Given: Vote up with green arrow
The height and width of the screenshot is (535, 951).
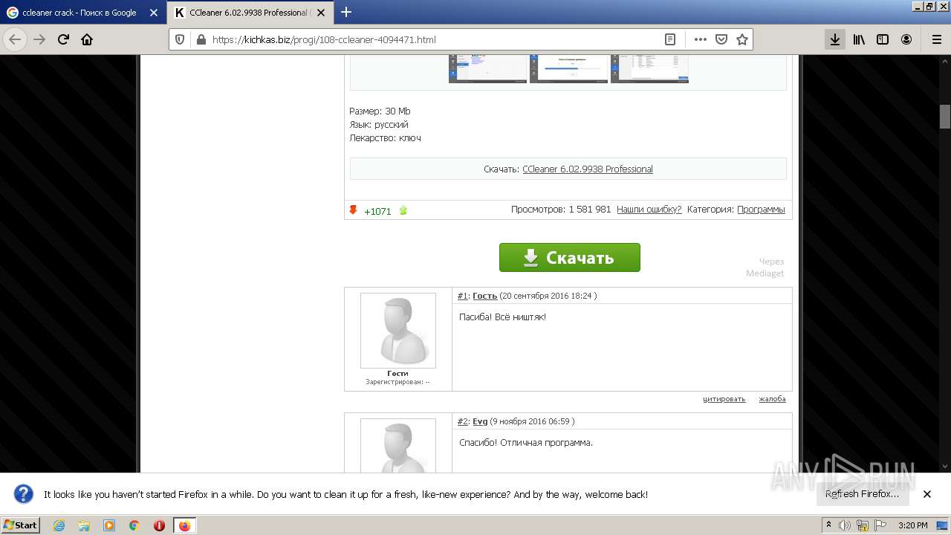Looking at the screenshot, I should click(403, 210).
